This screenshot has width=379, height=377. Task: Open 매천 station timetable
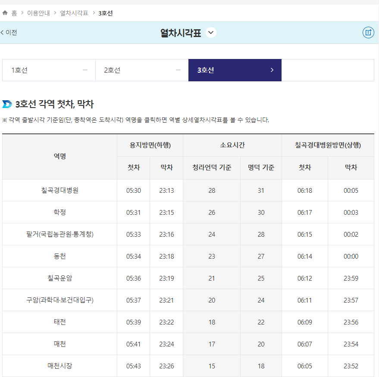click(60, 344)
